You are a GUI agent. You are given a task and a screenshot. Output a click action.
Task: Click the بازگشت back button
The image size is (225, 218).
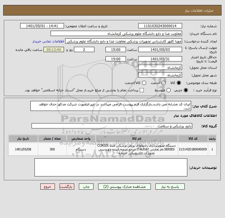coord(67,187)
